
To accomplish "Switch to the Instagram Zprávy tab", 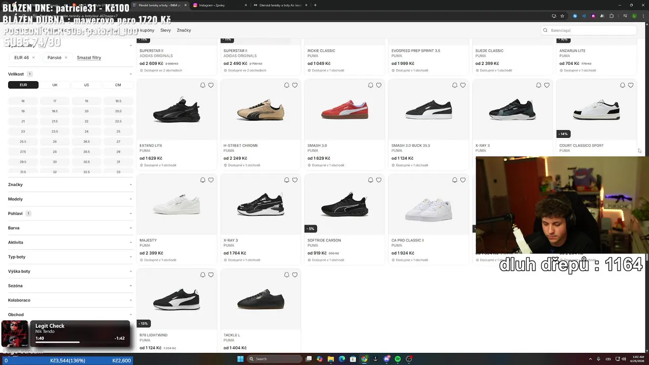I will [x=220, y=5].
